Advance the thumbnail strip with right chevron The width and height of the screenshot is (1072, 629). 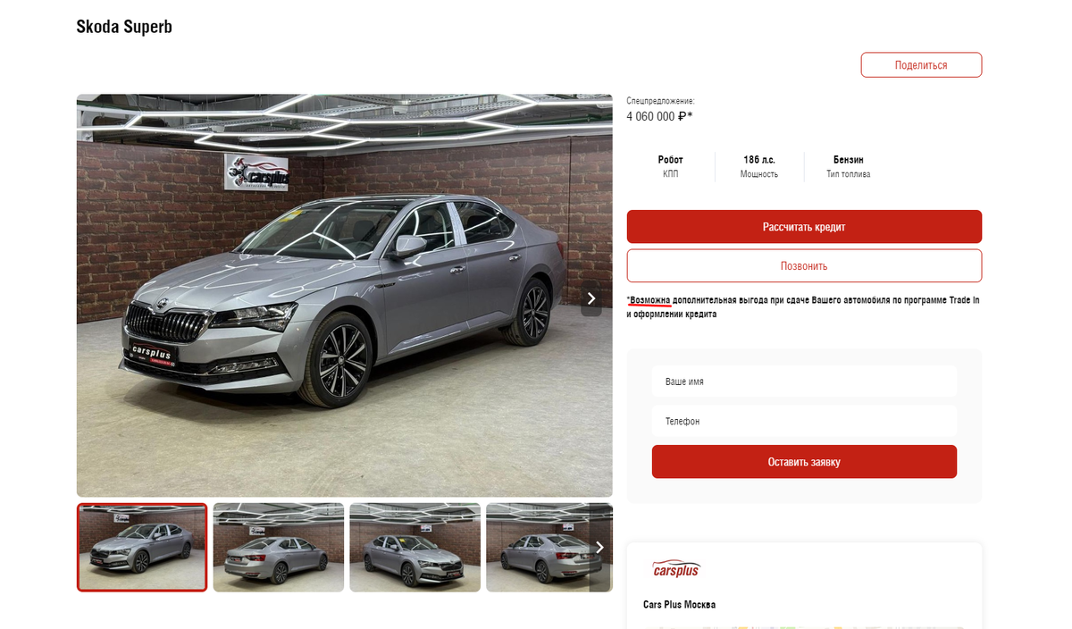(600, 548)
